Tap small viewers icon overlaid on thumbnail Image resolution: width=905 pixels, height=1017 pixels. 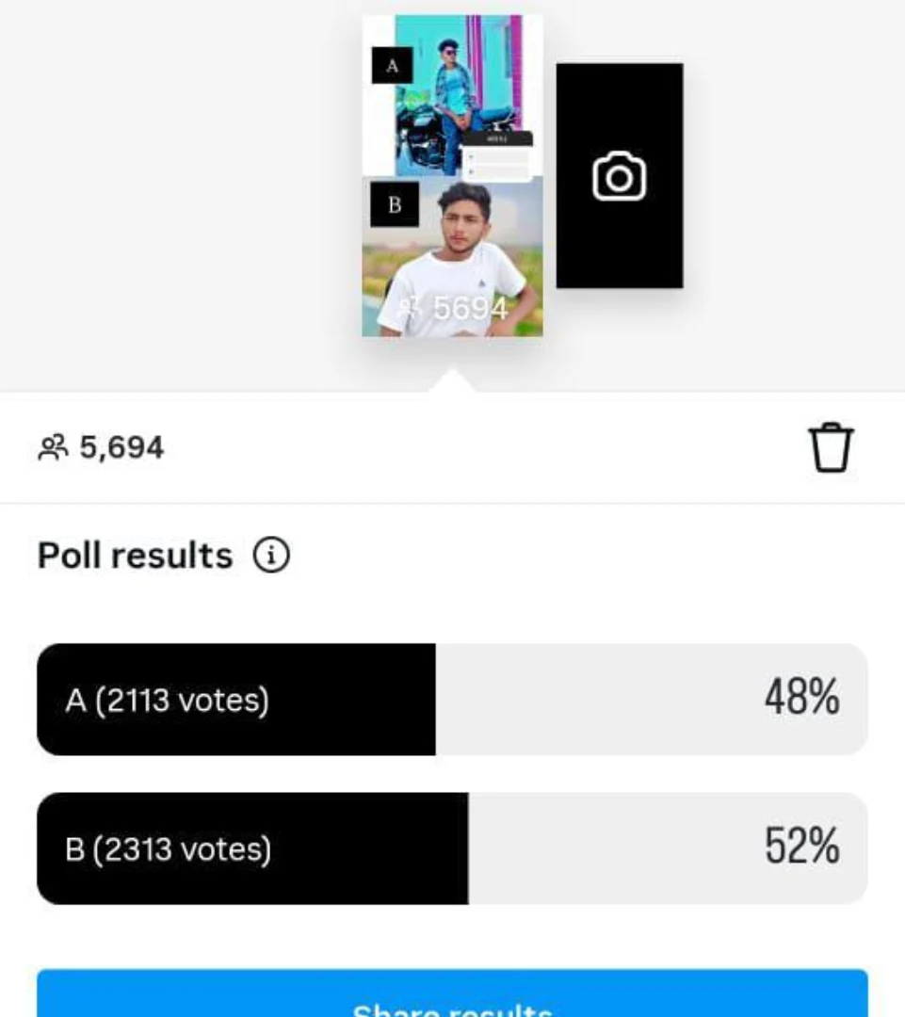[412, 307]
